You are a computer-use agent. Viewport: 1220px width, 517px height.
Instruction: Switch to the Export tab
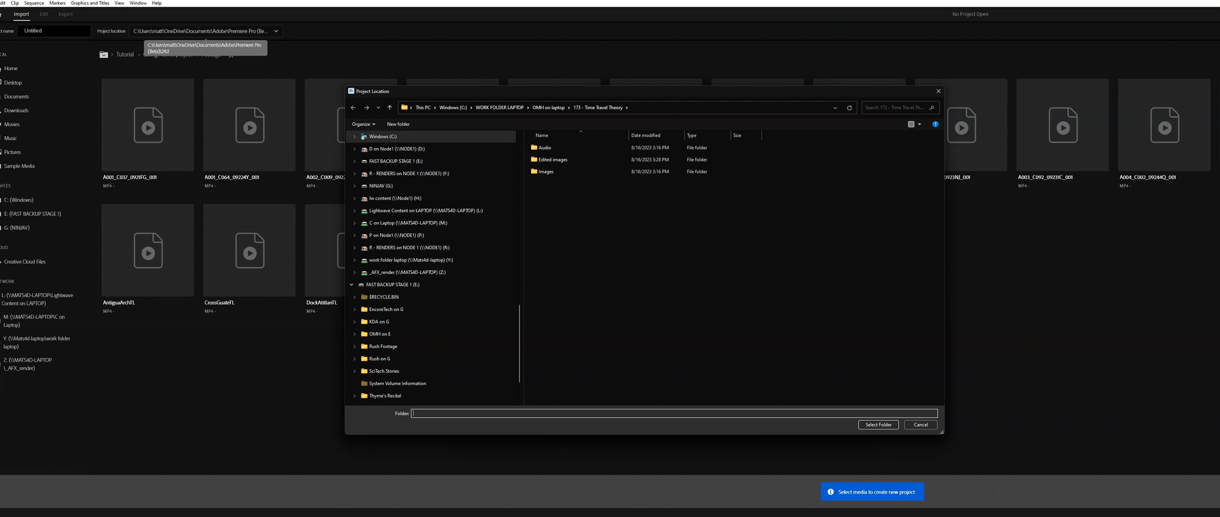(x=66, y=14)
